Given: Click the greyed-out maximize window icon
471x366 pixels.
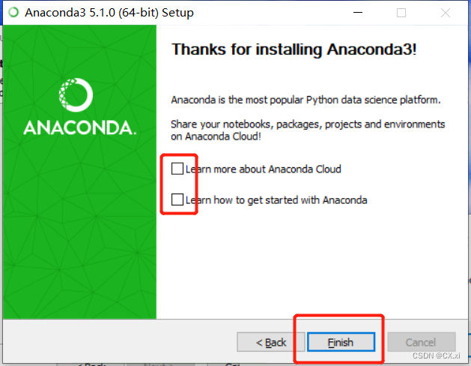Looking at the screenshot, I should [x=401, y=13].
